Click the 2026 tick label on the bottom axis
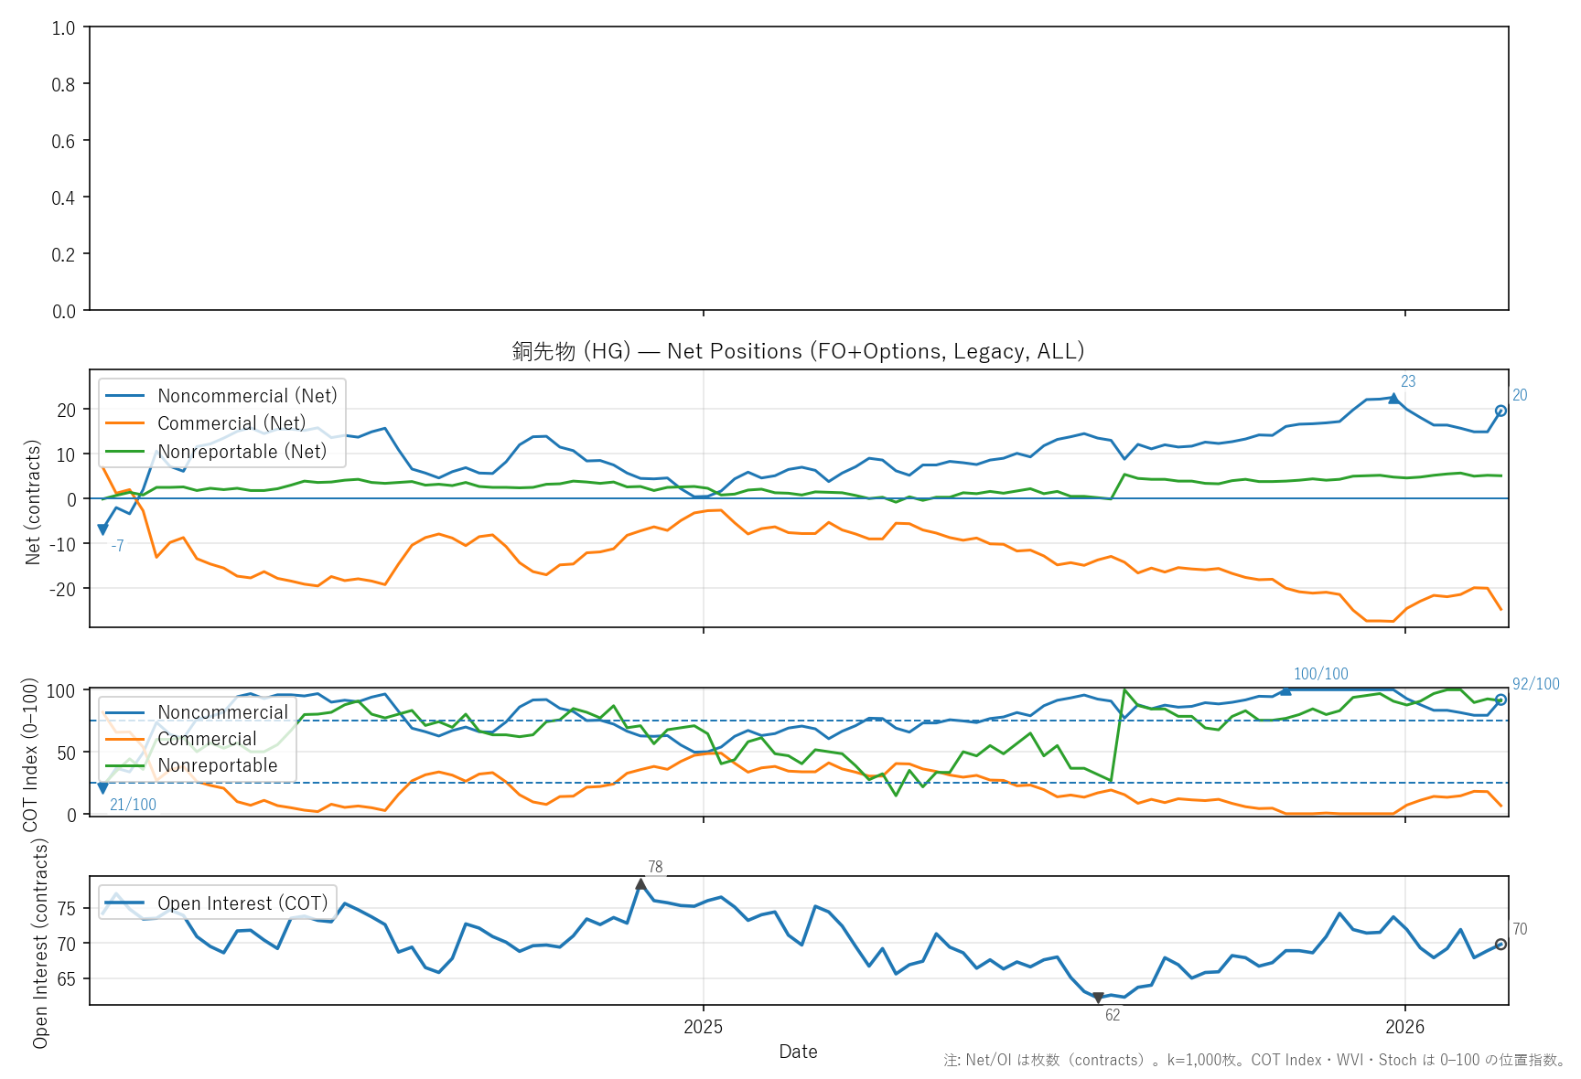 (1404, 1027)
